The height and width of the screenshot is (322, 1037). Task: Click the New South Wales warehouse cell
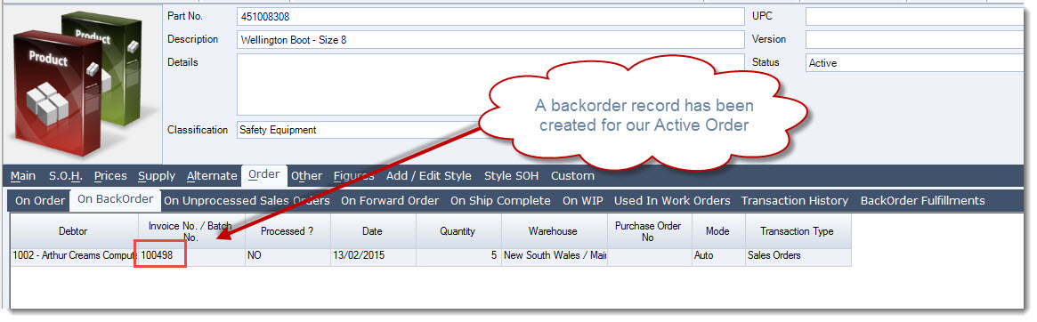pyautogui.click(x=554, y=256)
